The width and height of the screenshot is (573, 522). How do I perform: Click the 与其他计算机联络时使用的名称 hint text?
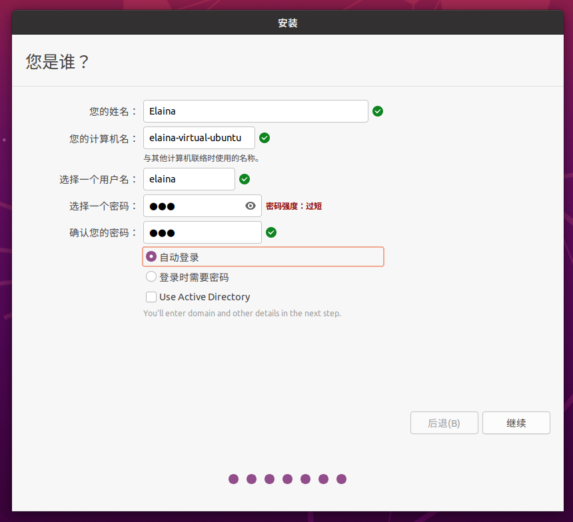(201, 158)
